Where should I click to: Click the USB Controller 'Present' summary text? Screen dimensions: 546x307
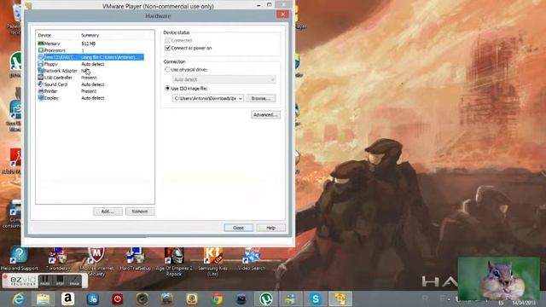point(89,78)
